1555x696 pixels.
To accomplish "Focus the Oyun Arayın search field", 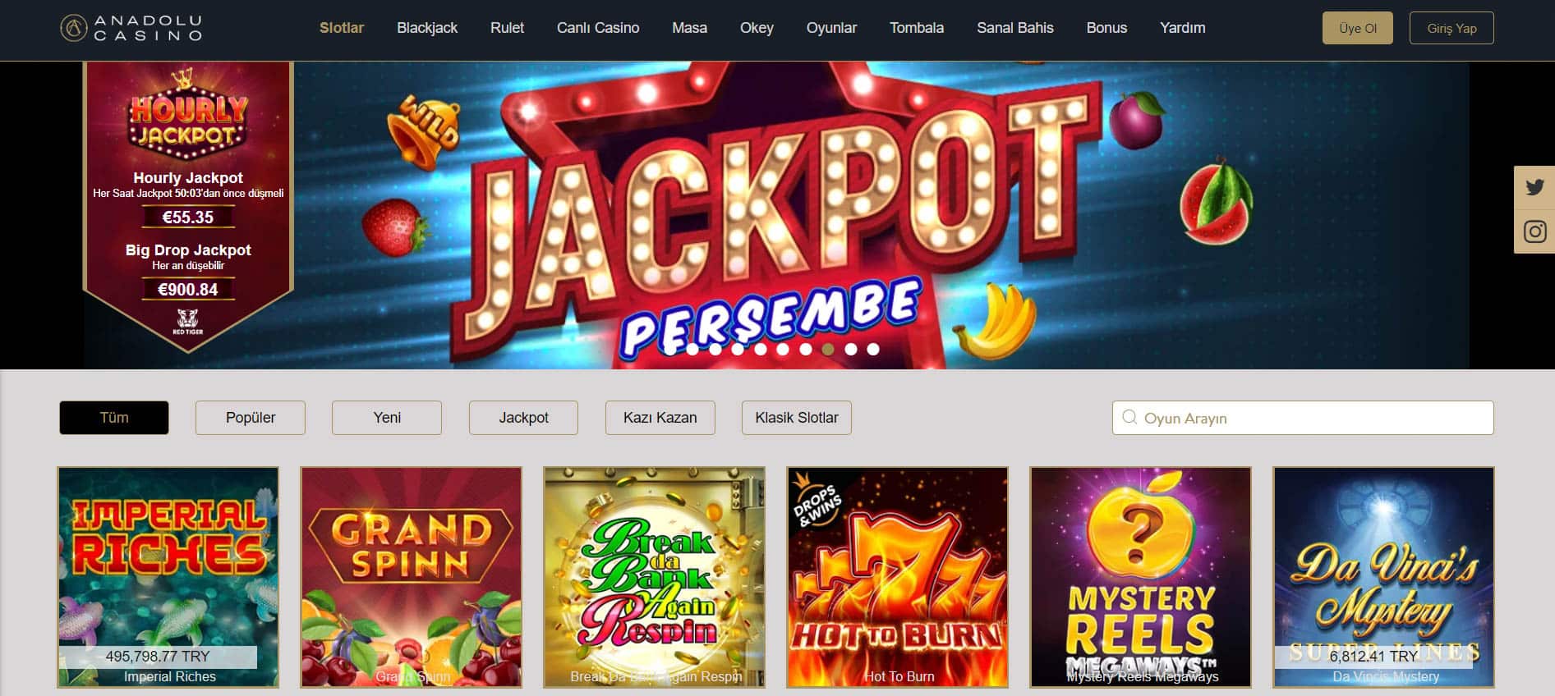I will (x=1303, y=418).
